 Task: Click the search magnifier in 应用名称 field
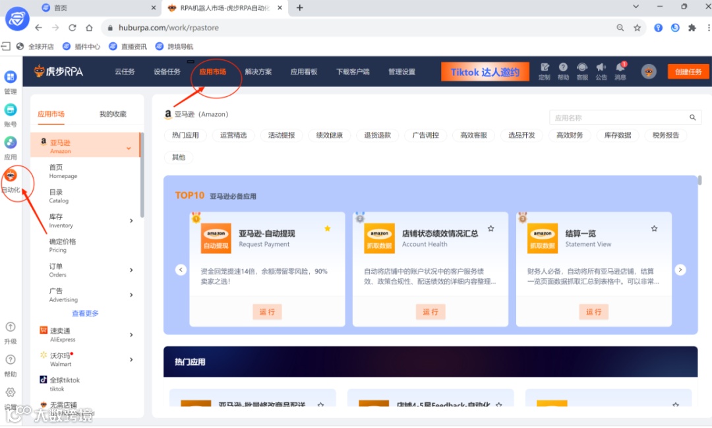pos(692,117)
